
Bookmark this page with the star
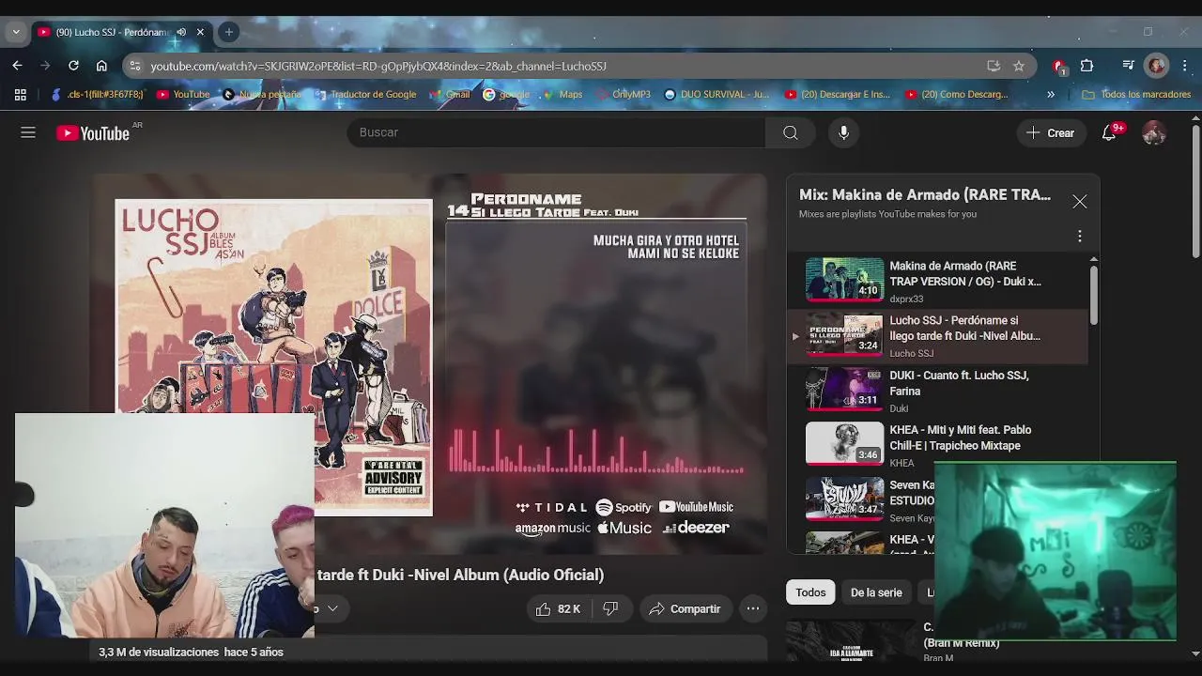(1019, 66)
